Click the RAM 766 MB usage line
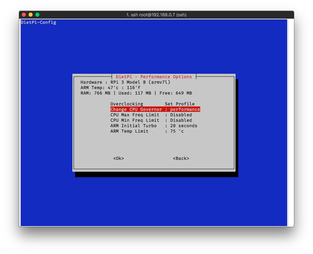Viewport: 313px width, 254px height. point(136,93)
